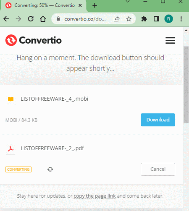Select the mobi file book icon
This screenshot has width=189, height=211.
point(10,99)
